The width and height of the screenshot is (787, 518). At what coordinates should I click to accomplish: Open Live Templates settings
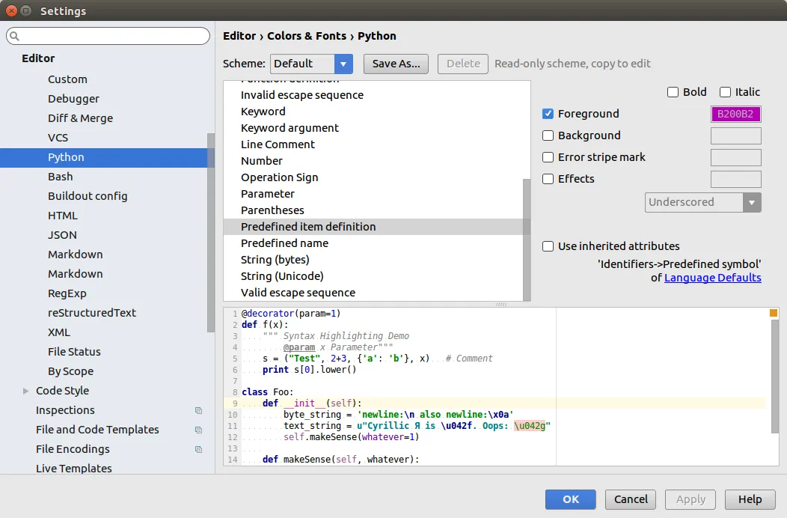point(74,469)
